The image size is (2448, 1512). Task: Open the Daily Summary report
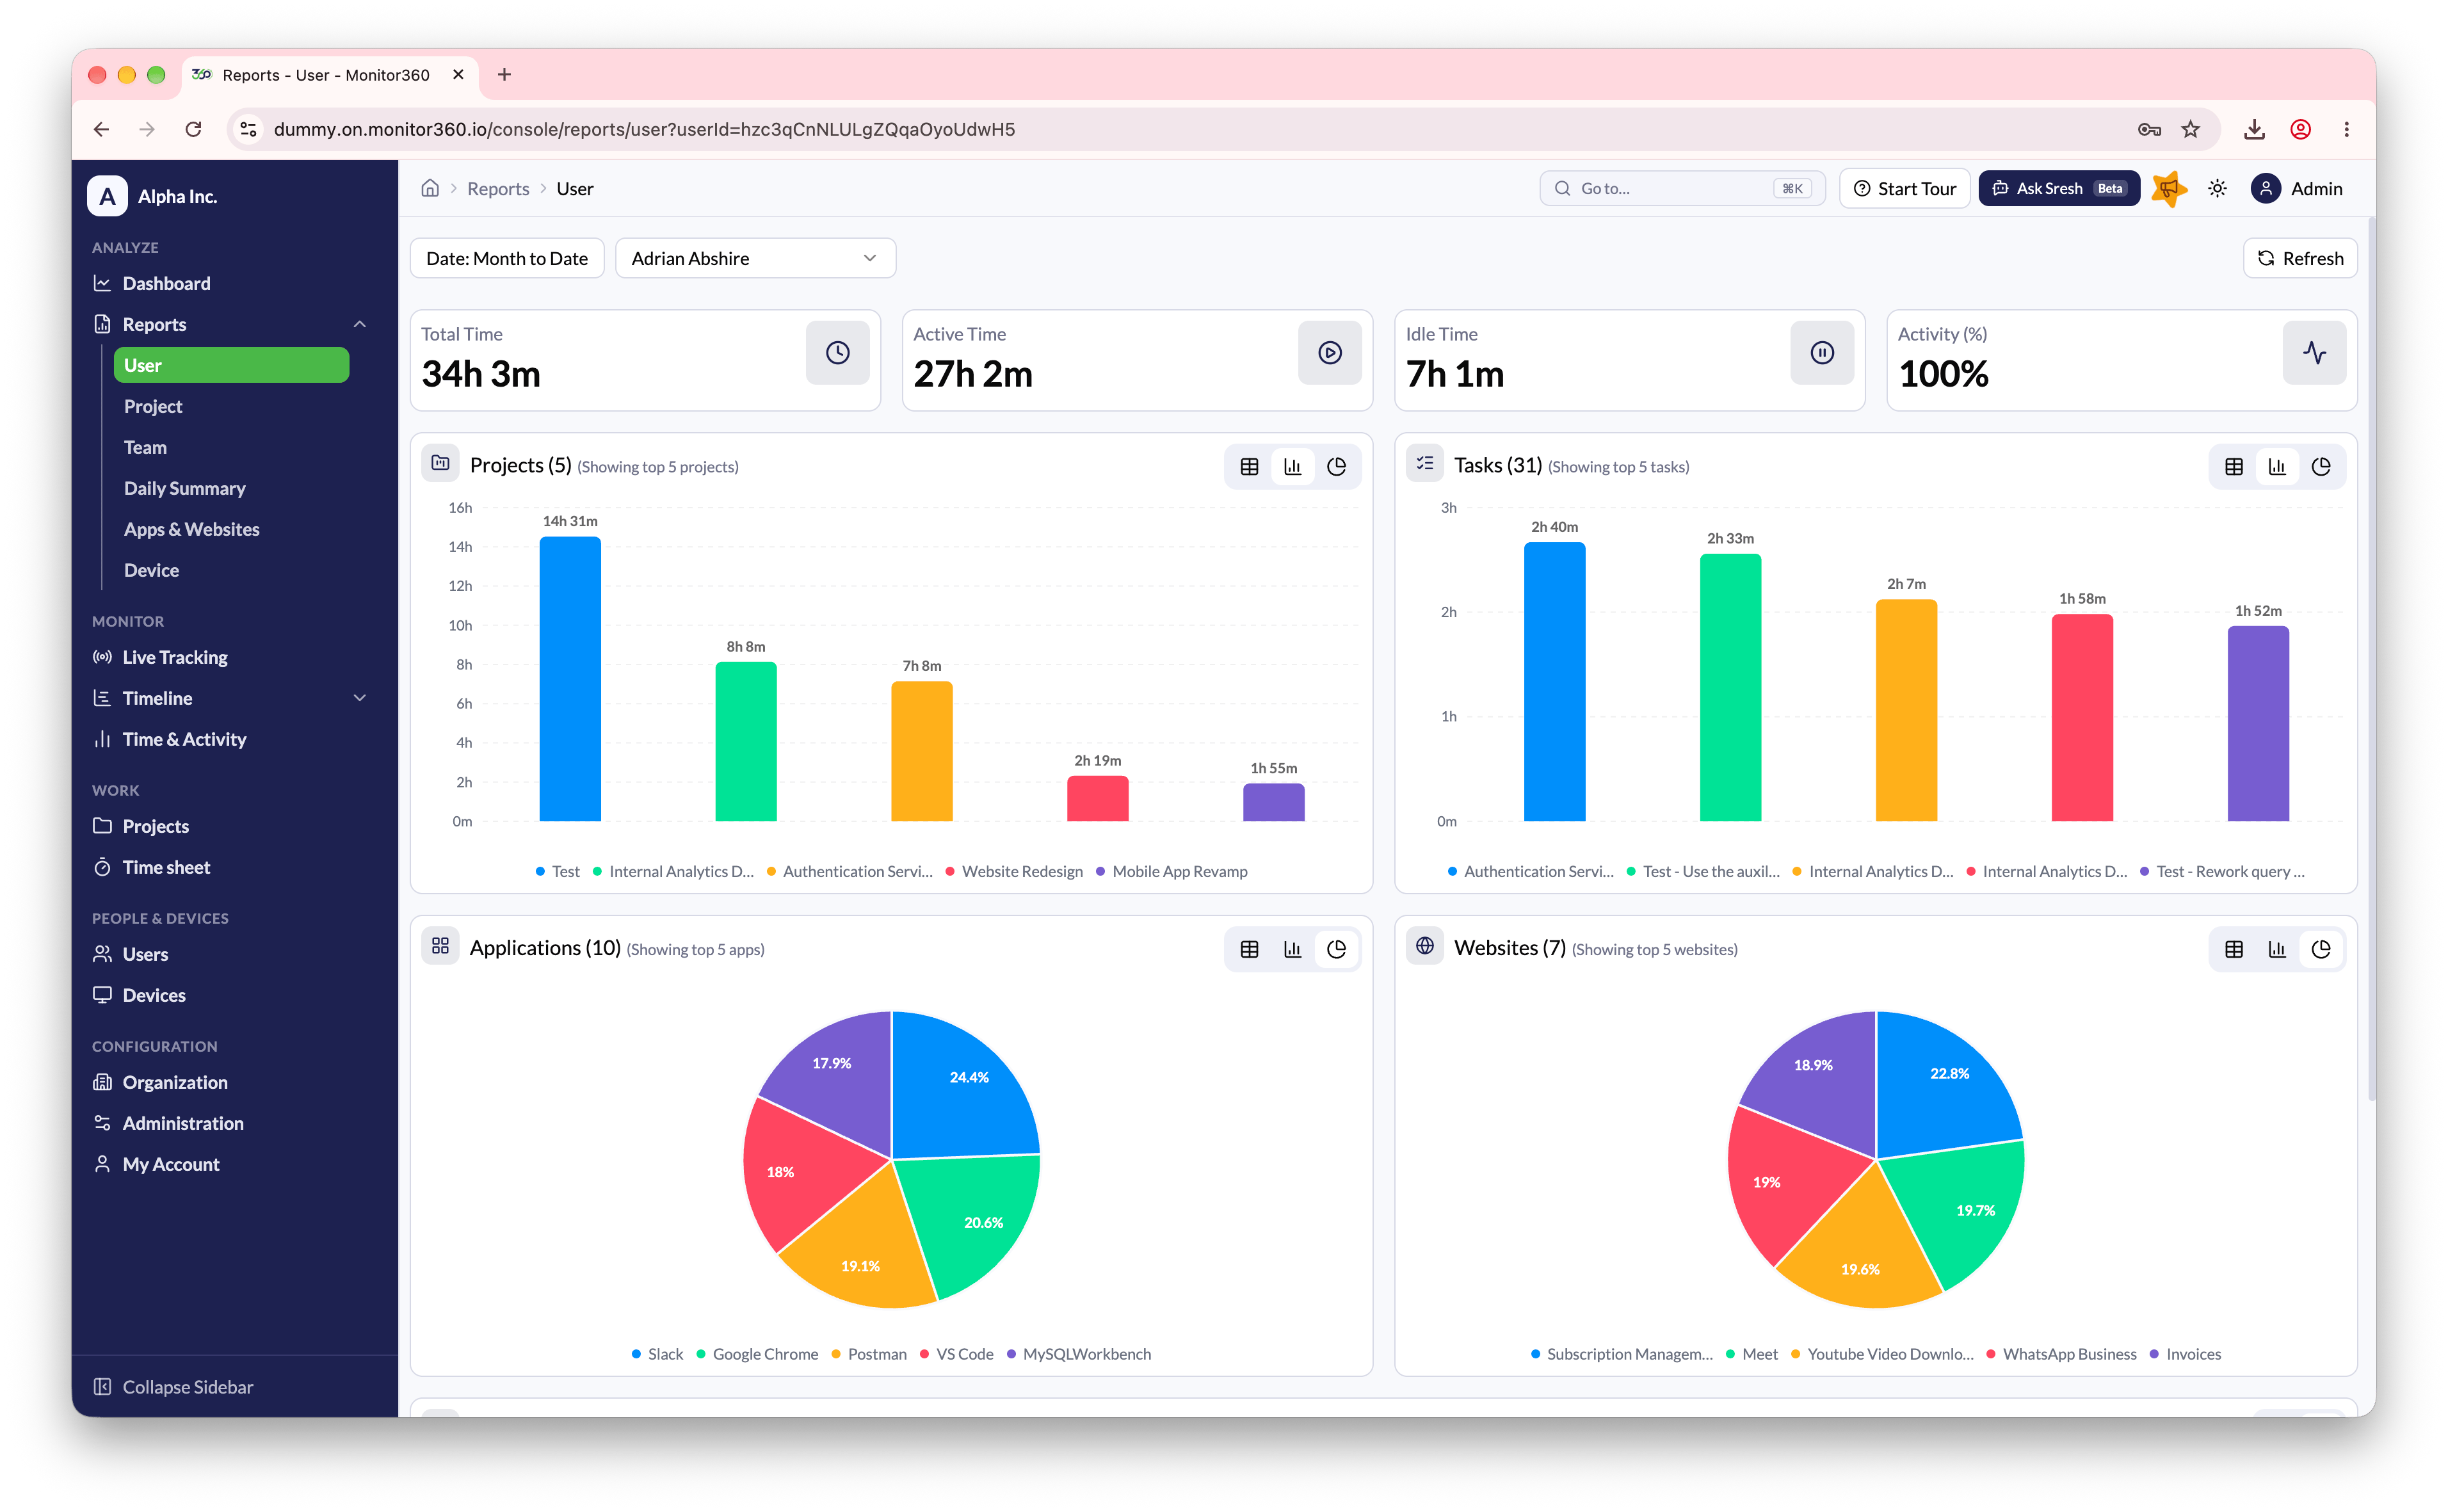pos(185,488)
